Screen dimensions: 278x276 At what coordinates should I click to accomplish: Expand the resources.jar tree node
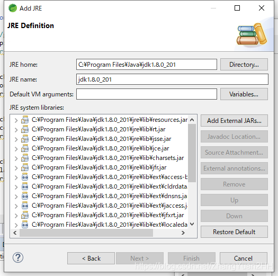pos(16,120)
